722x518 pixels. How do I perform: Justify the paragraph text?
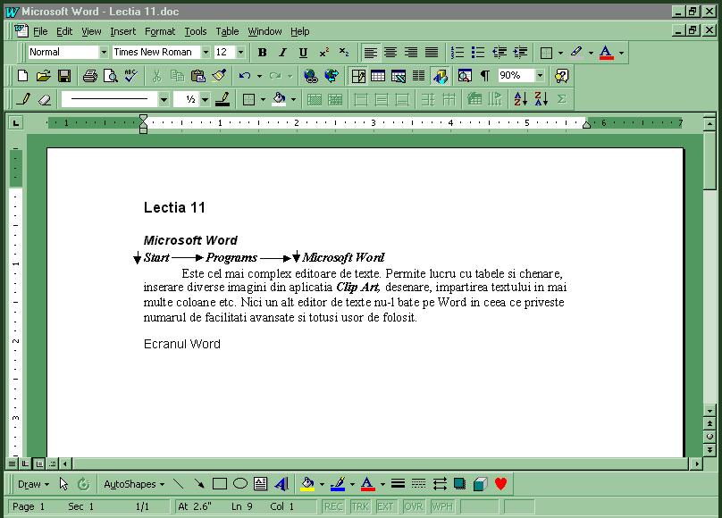click(432, 53)
